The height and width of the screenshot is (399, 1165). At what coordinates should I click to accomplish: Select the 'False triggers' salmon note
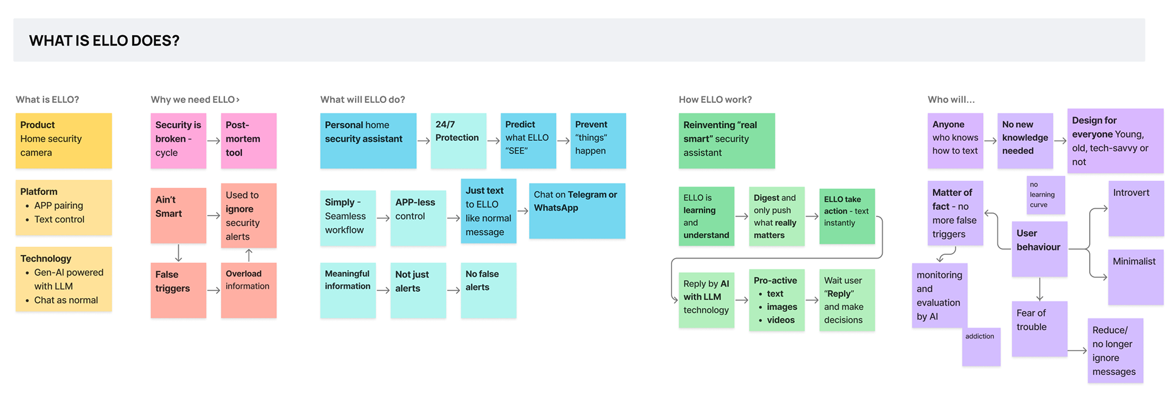point(178,290)
